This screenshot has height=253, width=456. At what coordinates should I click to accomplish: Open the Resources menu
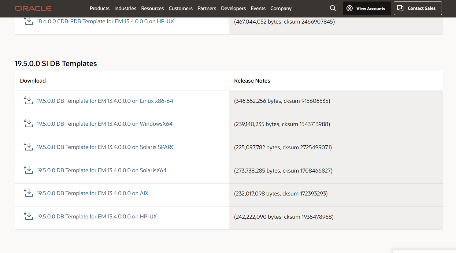tap(152, 8)
